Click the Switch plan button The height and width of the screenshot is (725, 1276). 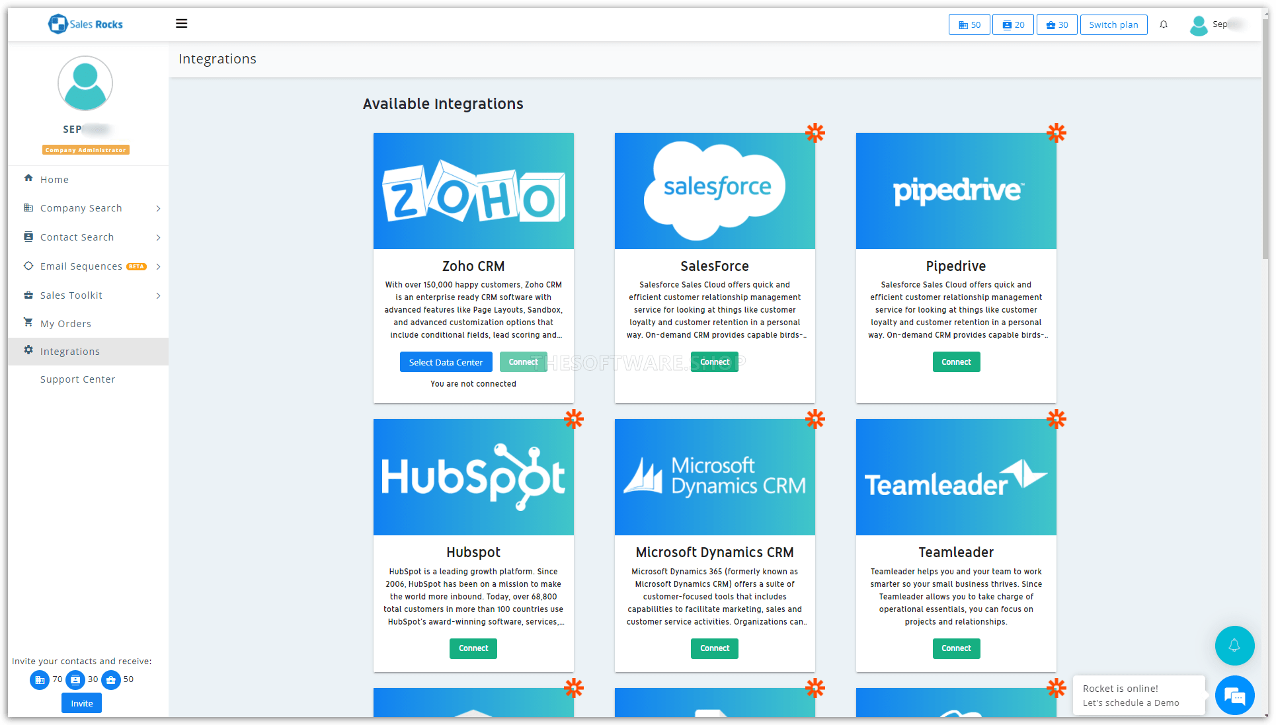tap(1113, 24)
